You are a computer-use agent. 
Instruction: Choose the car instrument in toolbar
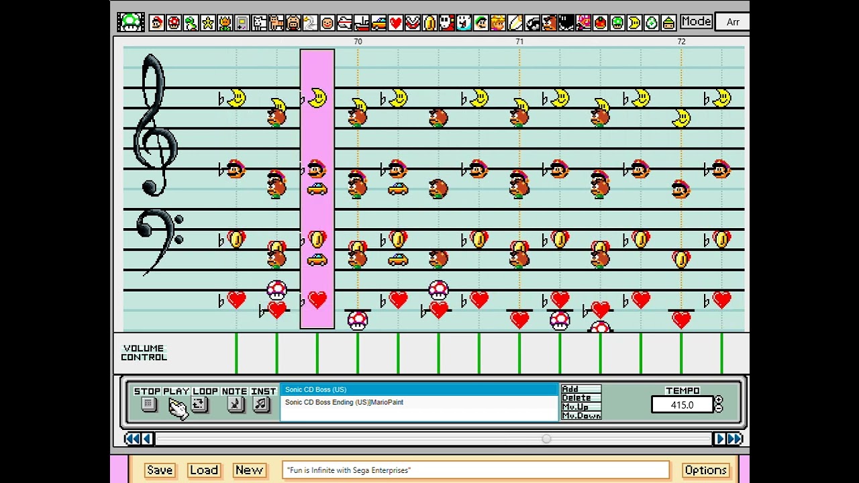pyautogui.click(x=378, y=23)
